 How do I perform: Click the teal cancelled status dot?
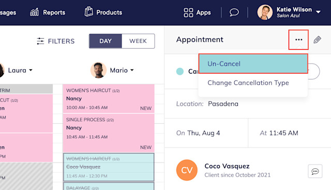click(180, 71)
